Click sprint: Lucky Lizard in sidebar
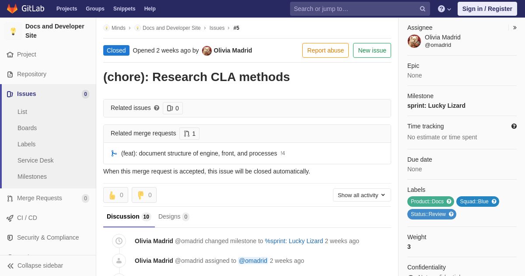 click(x=436, y=106)
